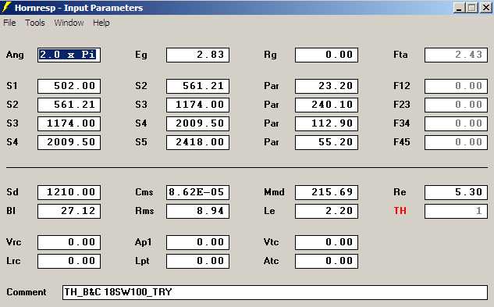The image size is (494, 307).
Task: Close the Hornresp Input Parameters window
Action: [x=486, y=8]
